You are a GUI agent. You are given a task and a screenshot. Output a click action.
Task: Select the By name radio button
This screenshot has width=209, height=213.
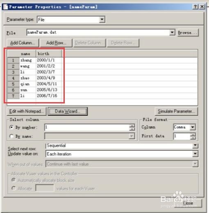coord(11,136)
